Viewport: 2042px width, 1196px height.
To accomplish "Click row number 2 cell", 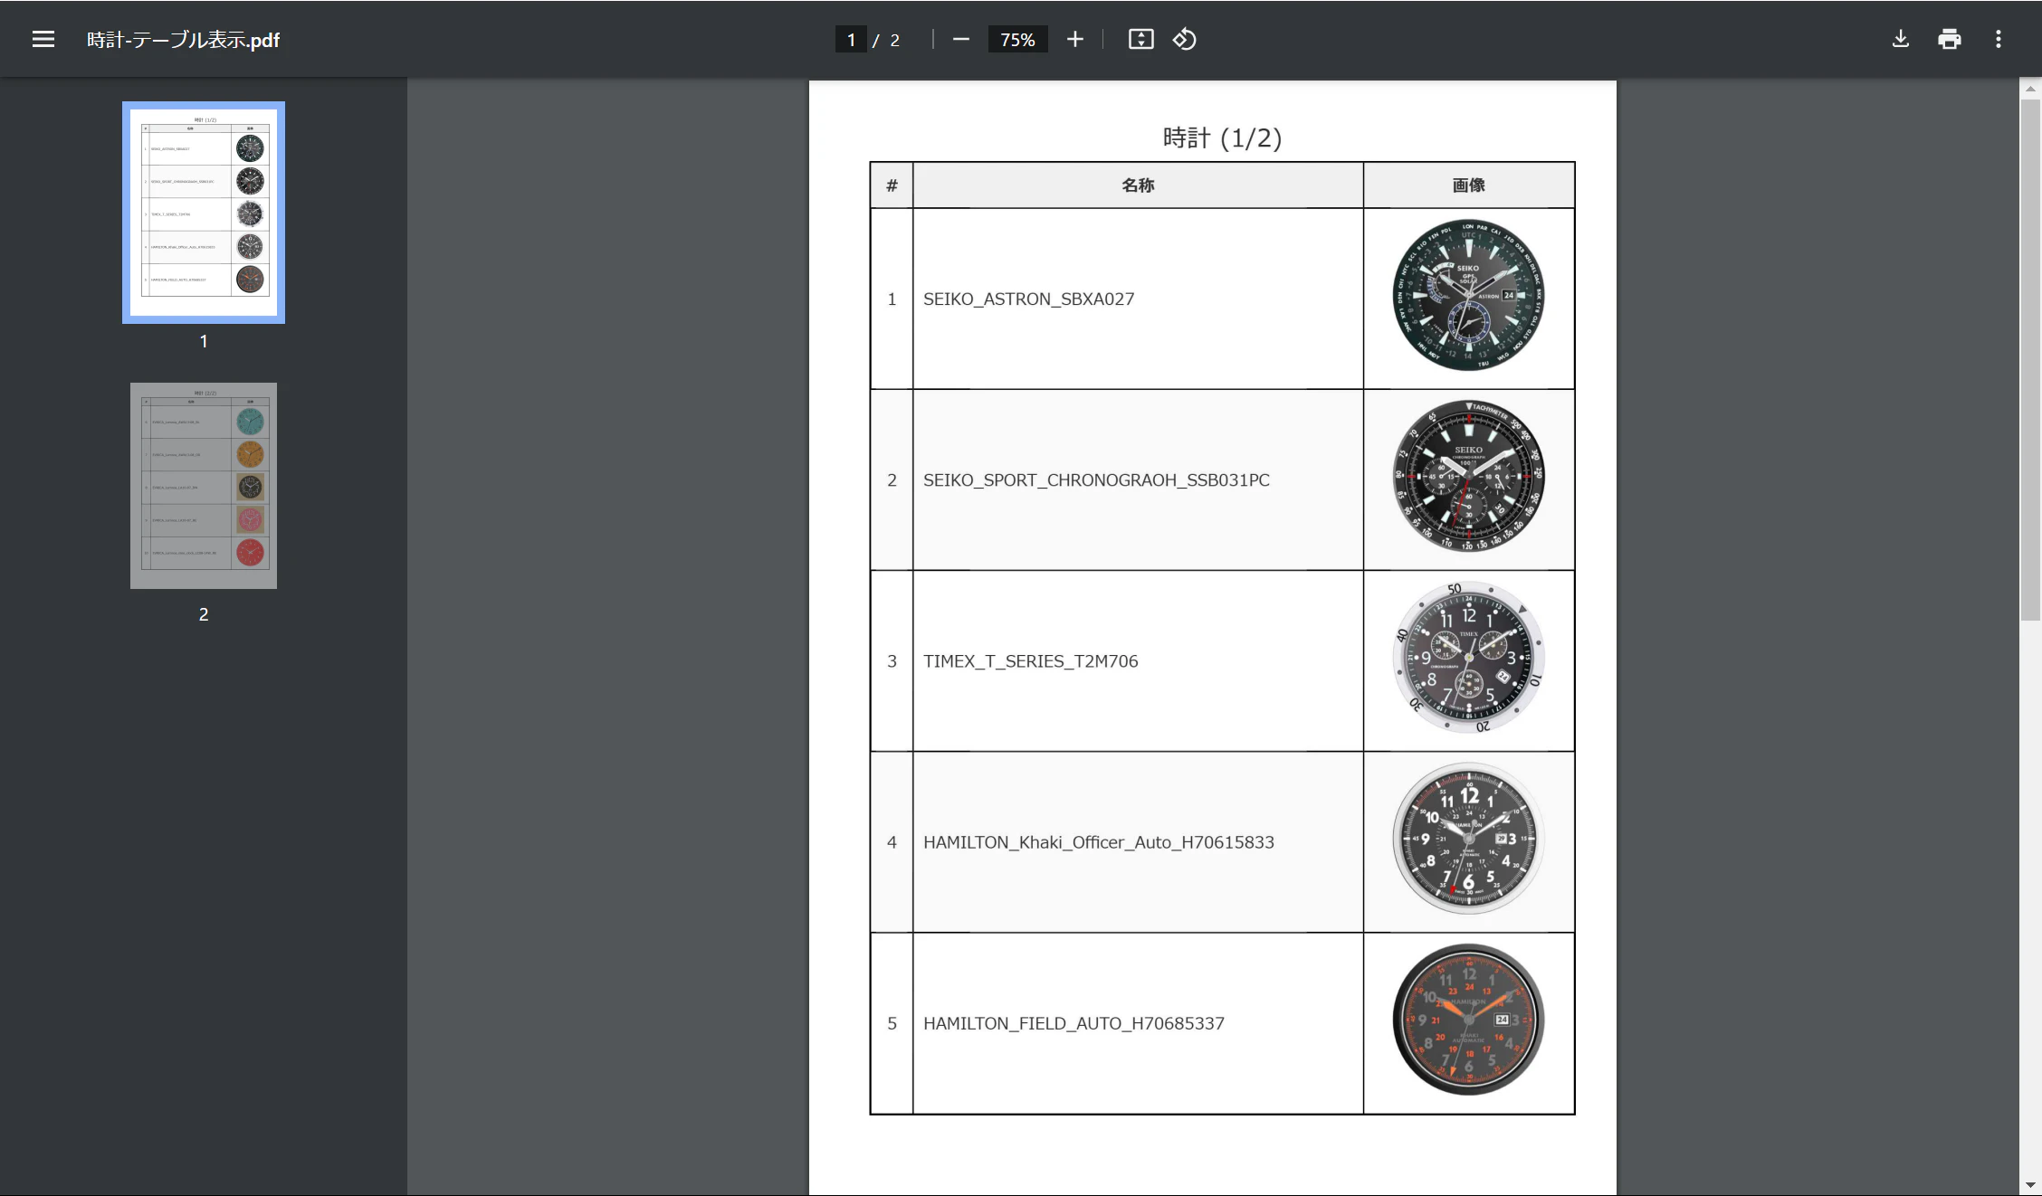I will point(892,479).
